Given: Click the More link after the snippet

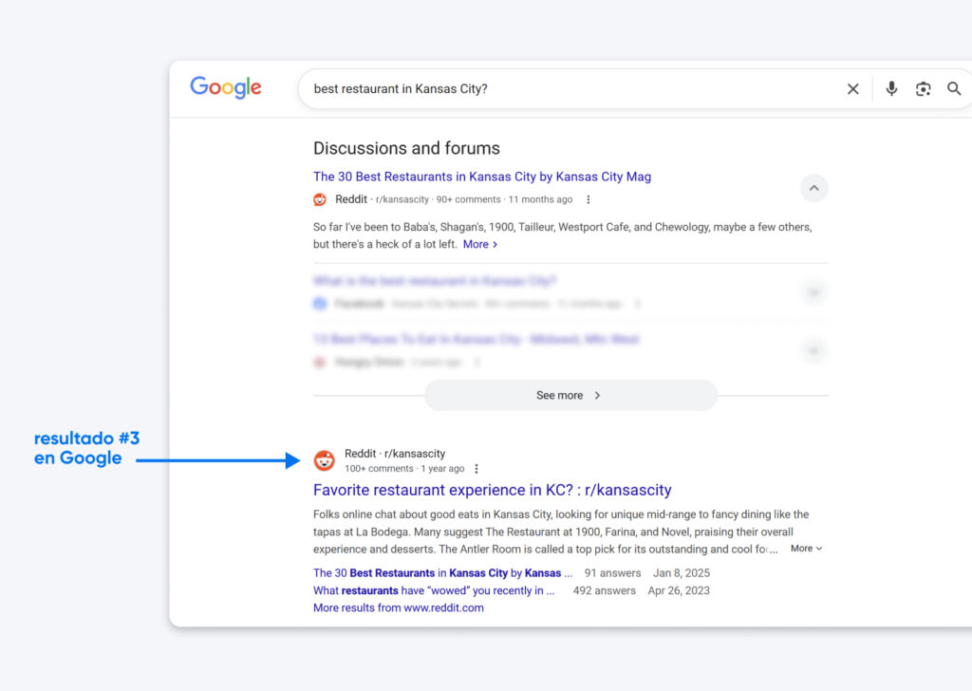Looking at the screenshot, I should (479, 244).
